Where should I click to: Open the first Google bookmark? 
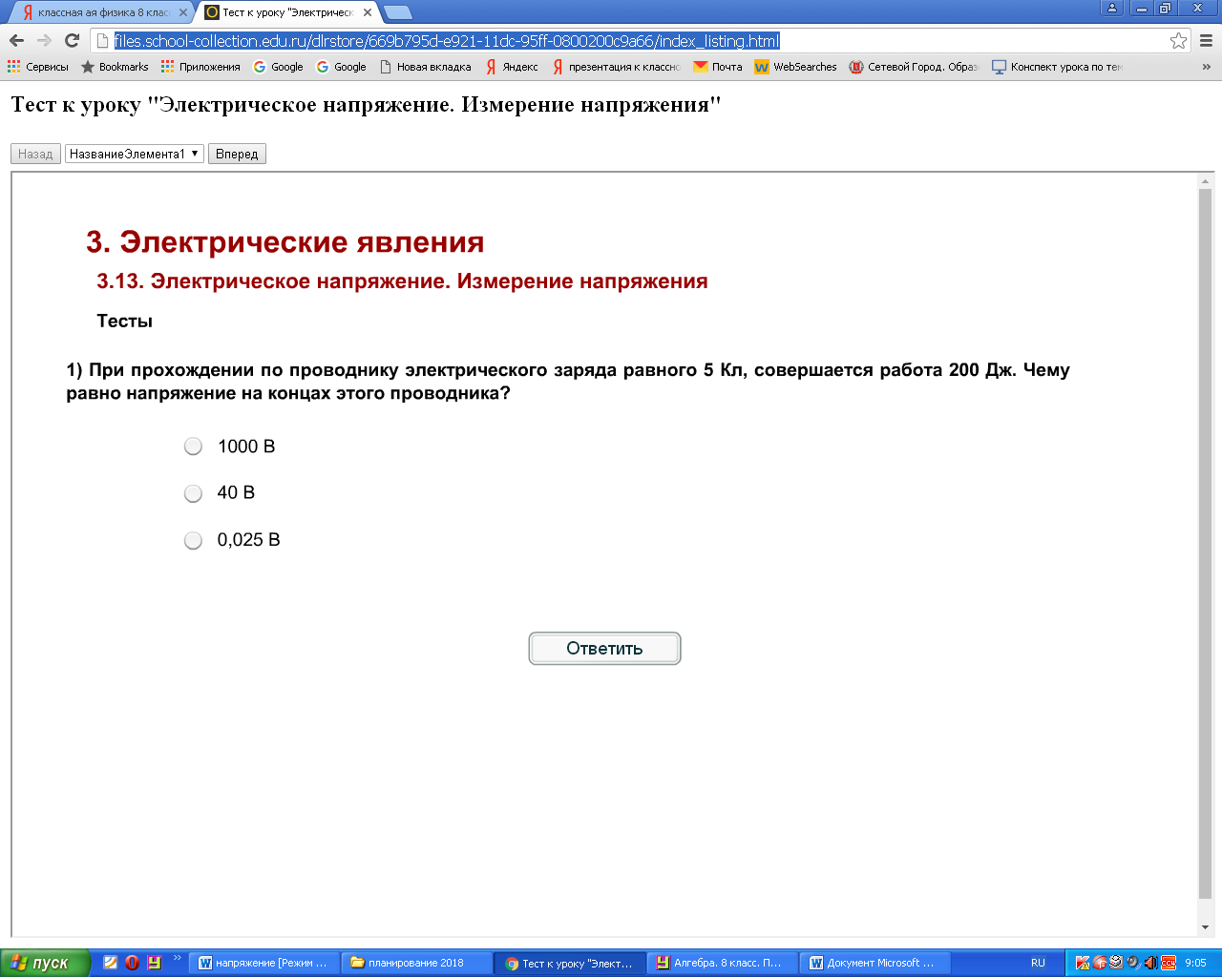278,67
